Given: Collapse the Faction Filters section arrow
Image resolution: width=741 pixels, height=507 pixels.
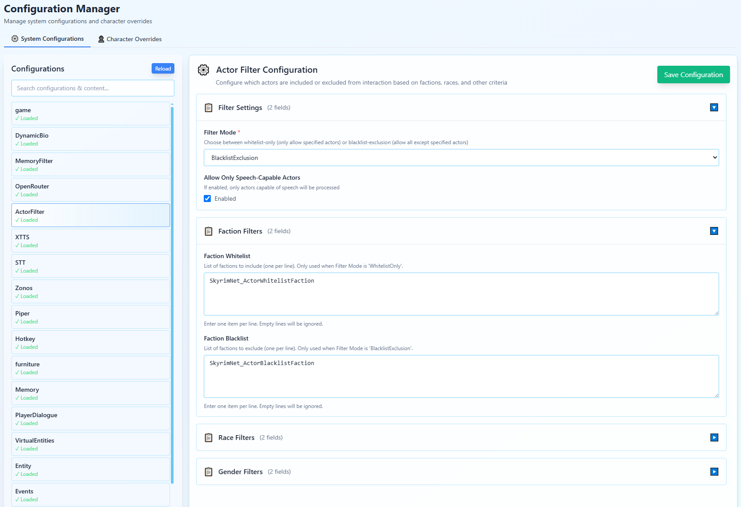Looking at the screenshot, I should [714, 231].
